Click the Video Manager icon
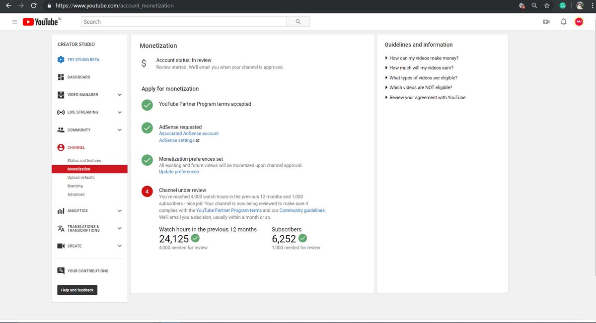 pyautogui.click(x=61, y=95)
